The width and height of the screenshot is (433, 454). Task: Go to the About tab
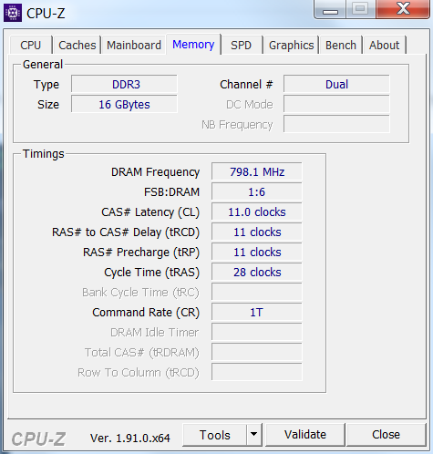[385, 45]
